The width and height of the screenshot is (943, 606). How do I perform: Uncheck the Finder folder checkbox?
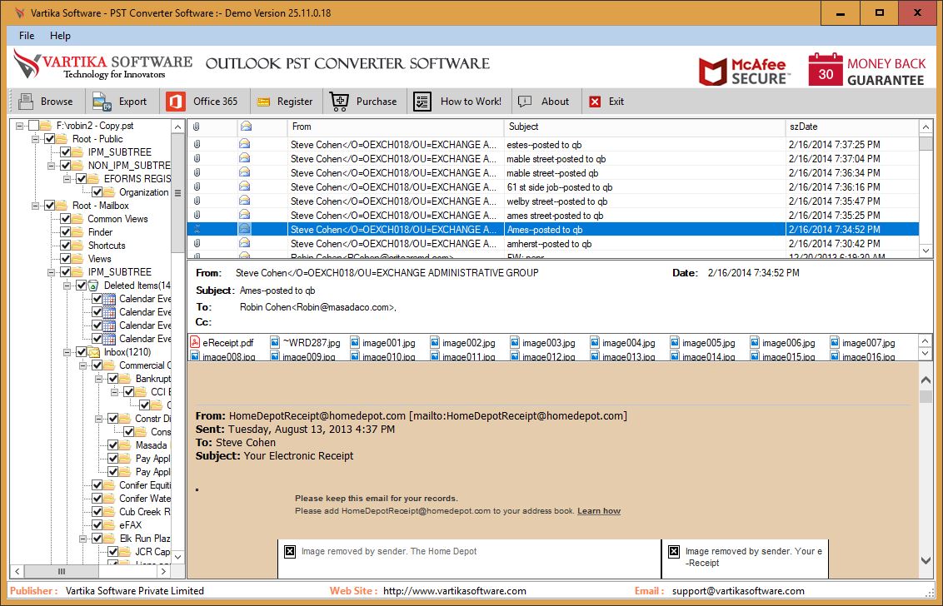[66, 232]
